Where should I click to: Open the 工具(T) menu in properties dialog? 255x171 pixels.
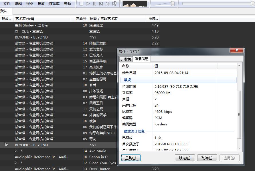tap(131, 158)
